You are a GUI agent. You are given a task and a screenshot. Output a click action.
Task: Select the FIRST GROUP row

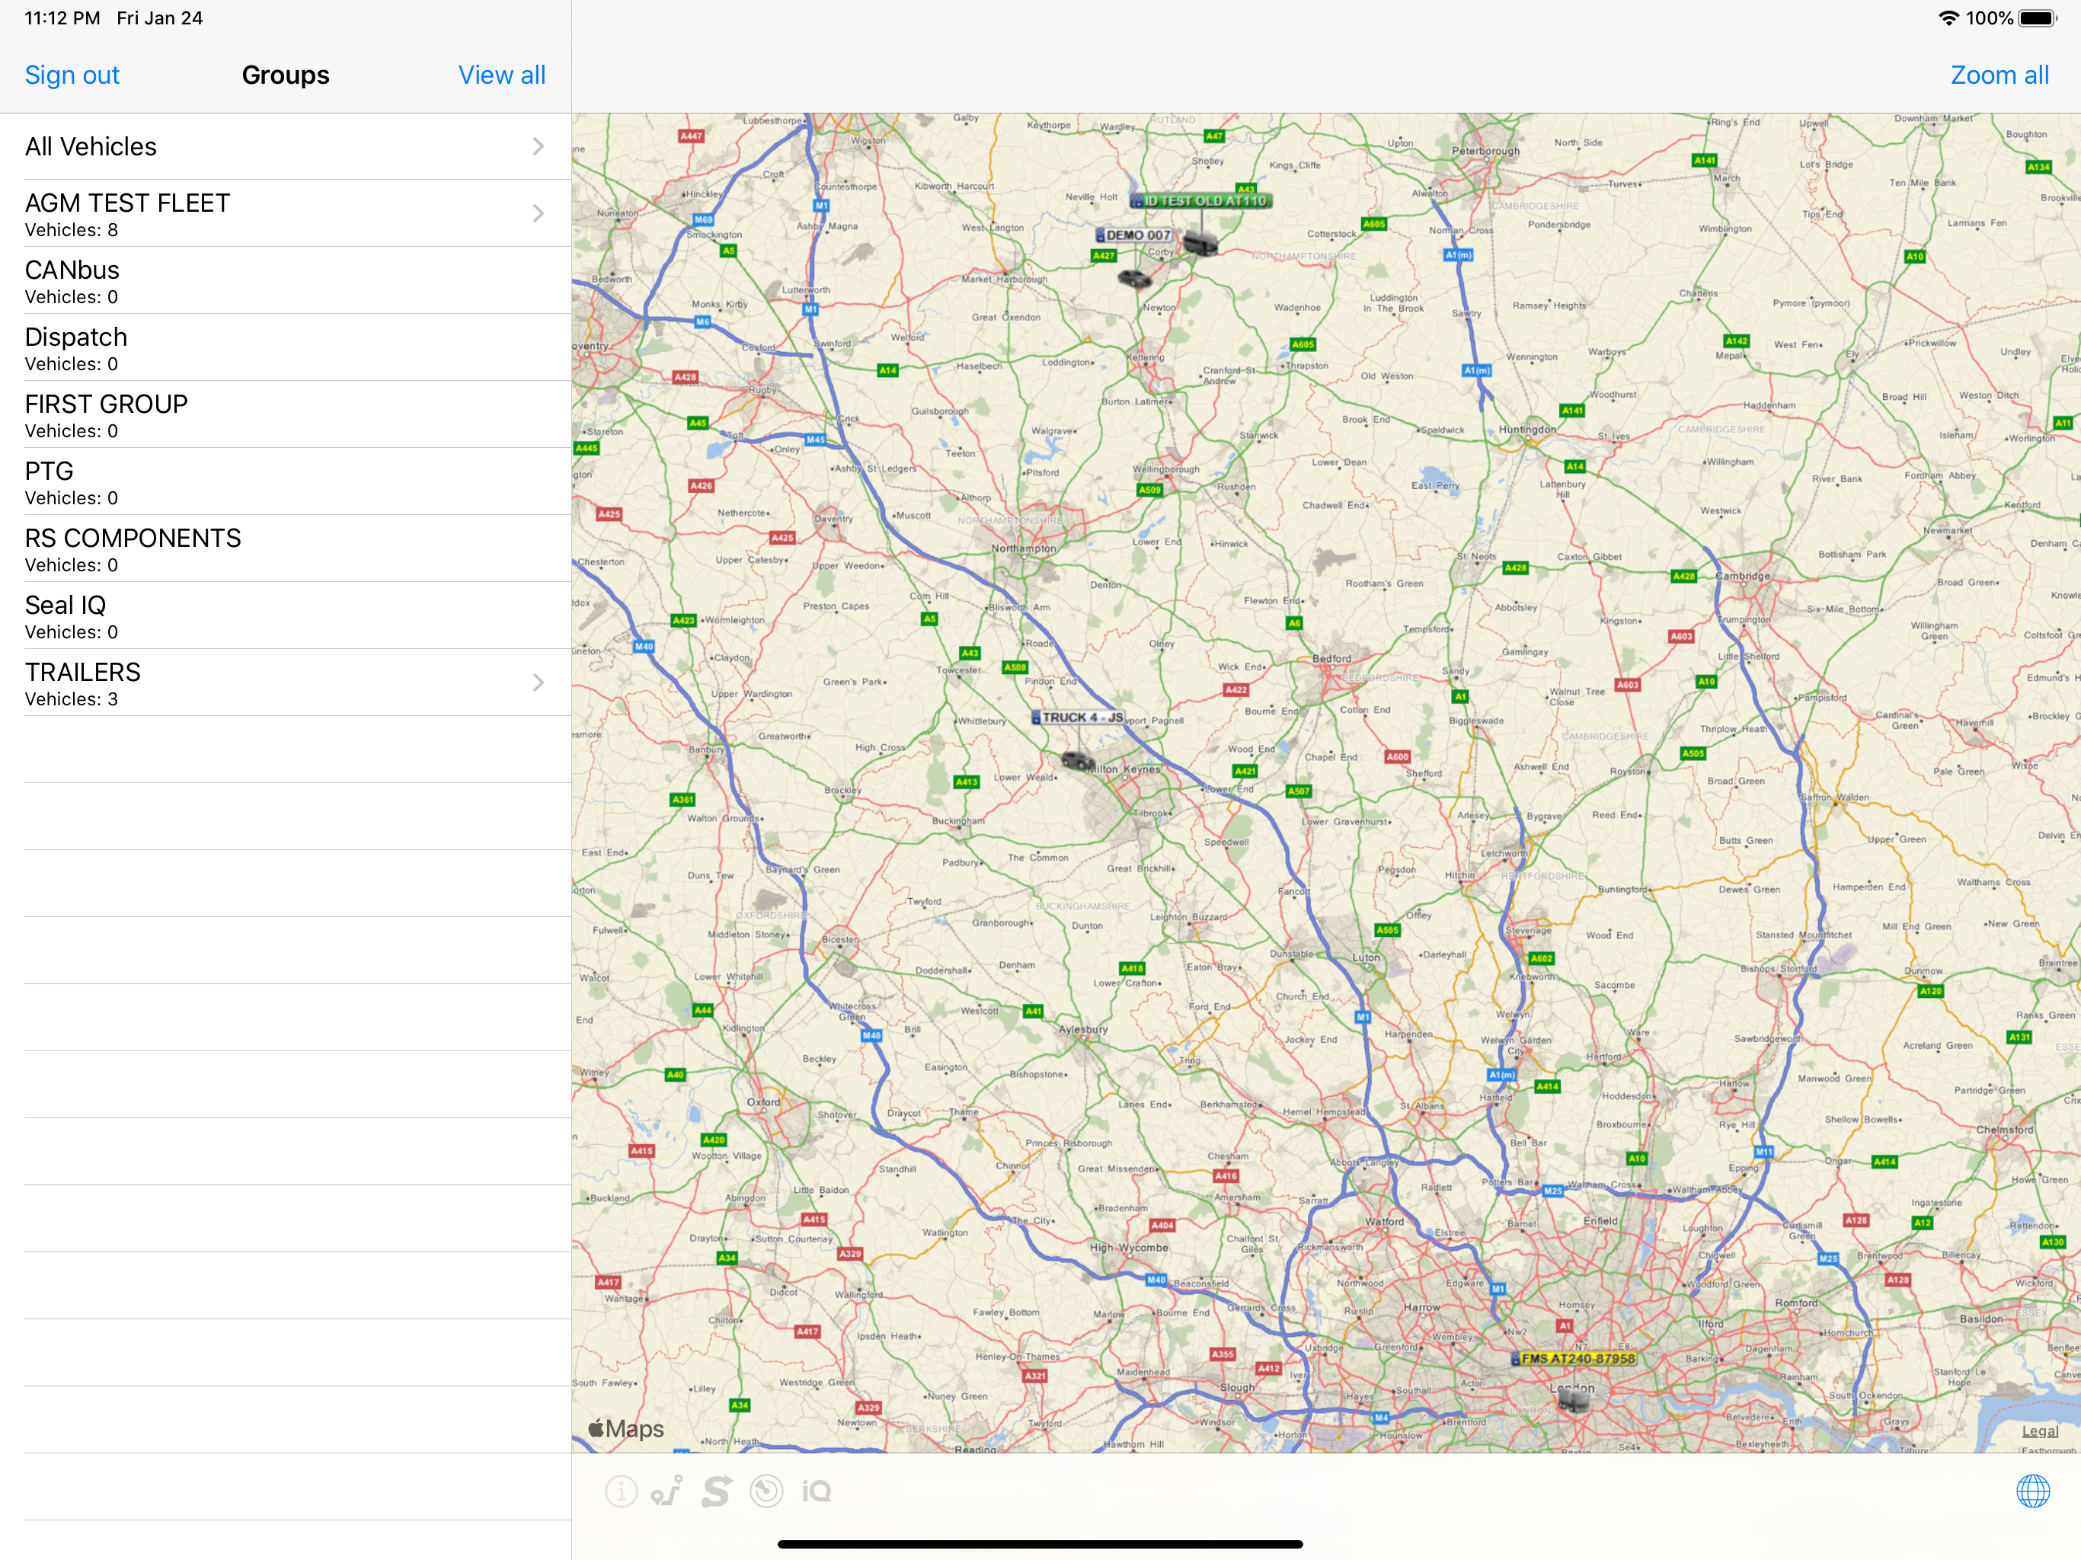pos(285,414)
